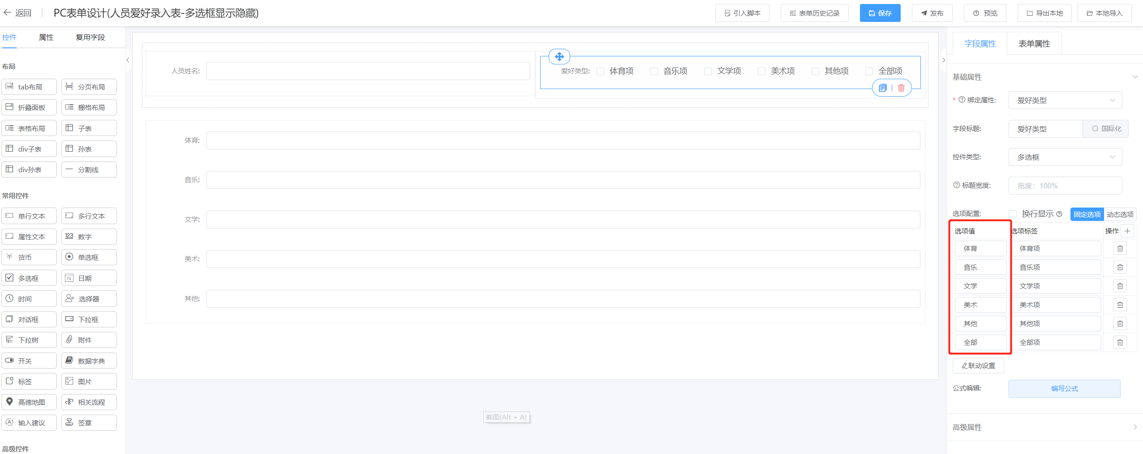The height and width of the screenshot is (454, 1143).
Task: Delete the selected 爱好类型 field from canvas
Action: [901, 88]
